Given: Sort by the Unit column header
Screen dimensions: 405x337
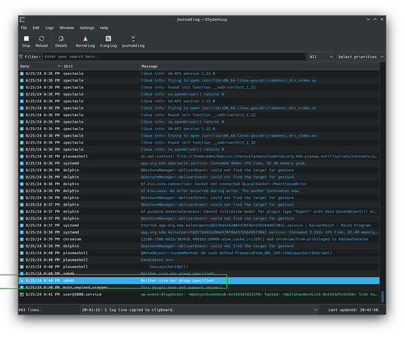Looking at the screenshot, I should (x=101, y=67).
